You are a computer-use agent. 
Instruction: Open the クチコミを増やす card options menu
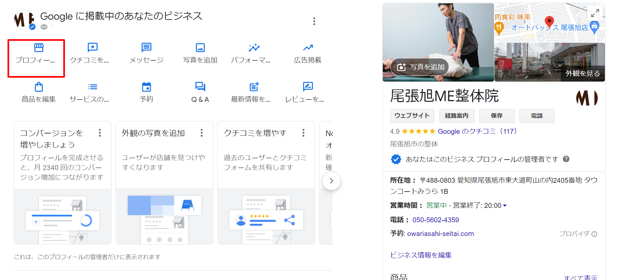tap(303, 133)
